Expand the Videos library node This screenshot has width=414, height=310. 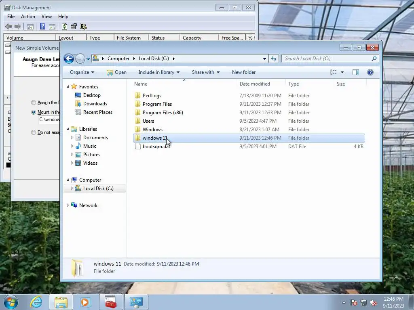[72, 163]
